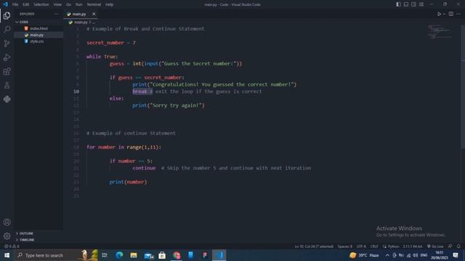The width and height of the screenshot is (465, 261).
Task: Open the Search view in activity bar
Action: coord(7,29)
